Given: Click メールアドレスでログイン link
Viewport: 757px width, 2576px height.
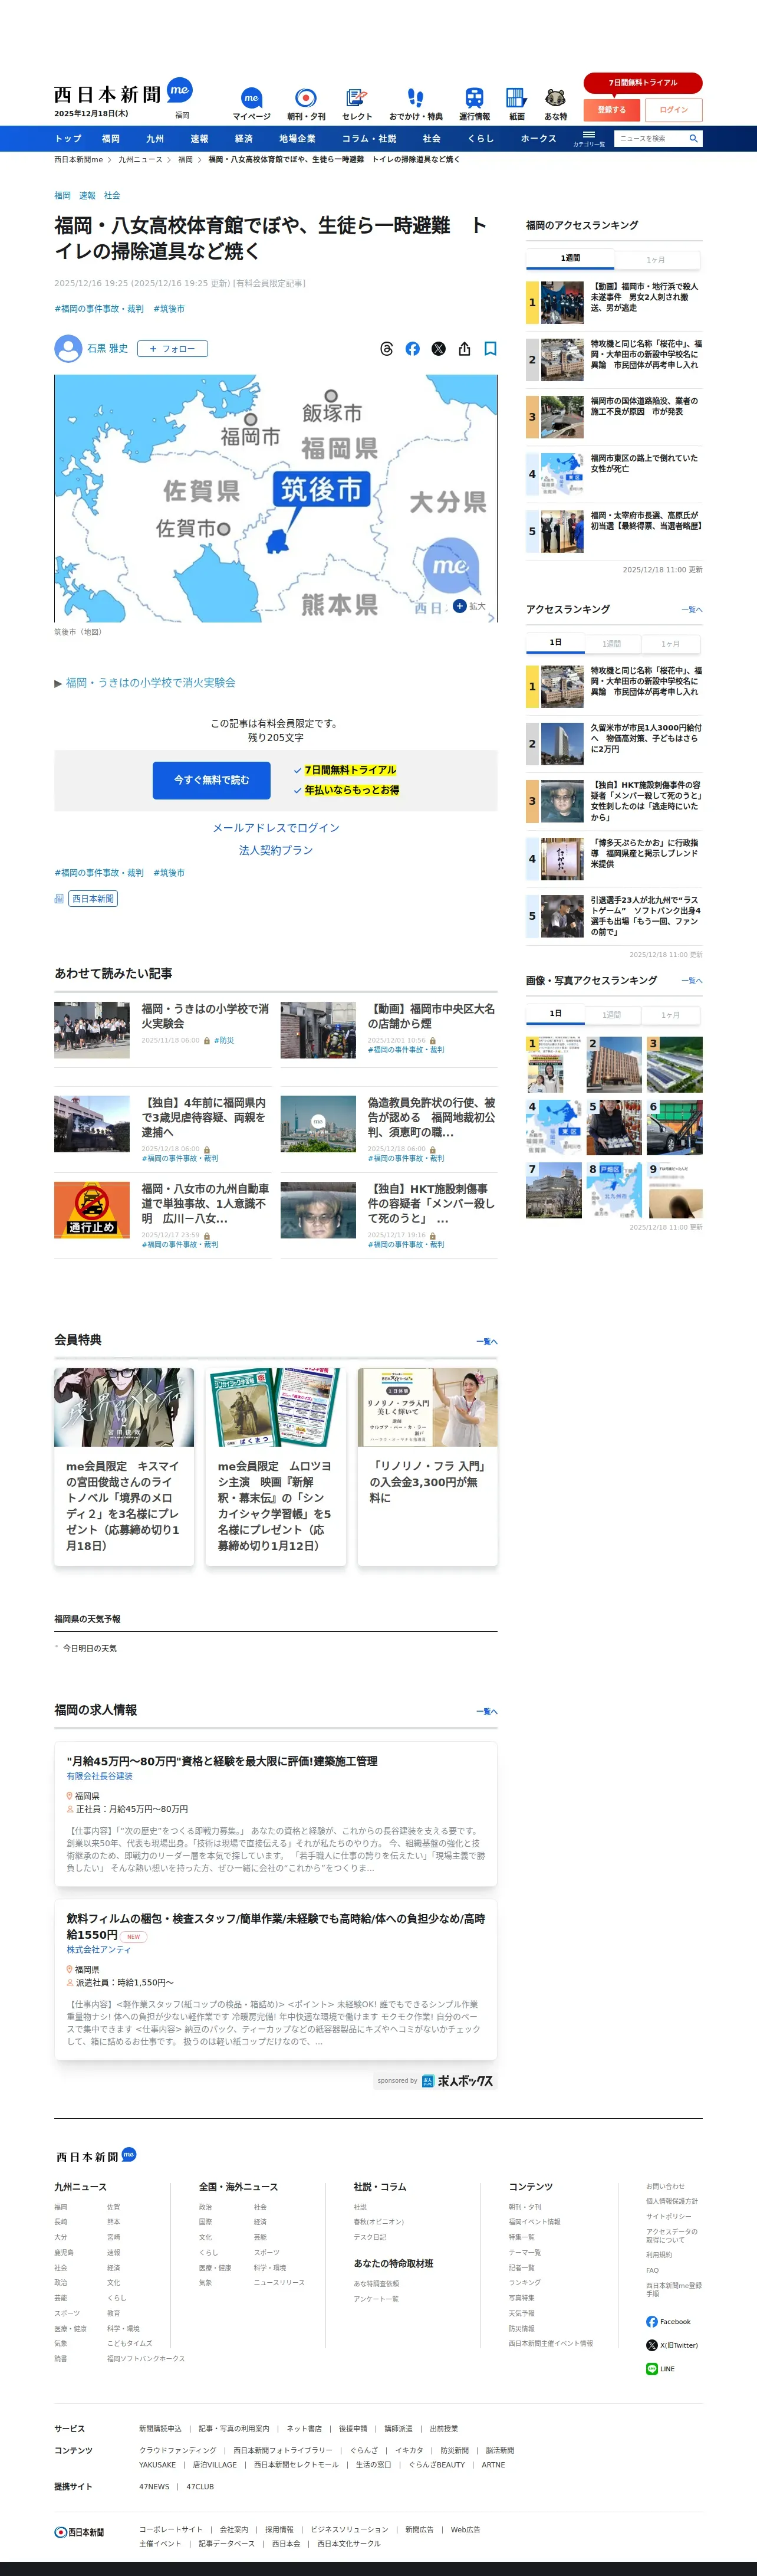Looking at the screenshot, I should point(276,828).
